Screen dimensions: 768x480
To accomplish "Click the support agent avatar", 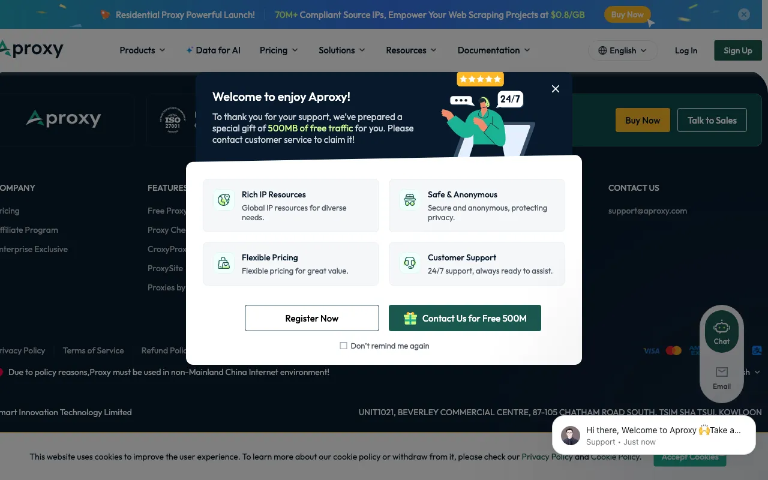I will 571,436.
